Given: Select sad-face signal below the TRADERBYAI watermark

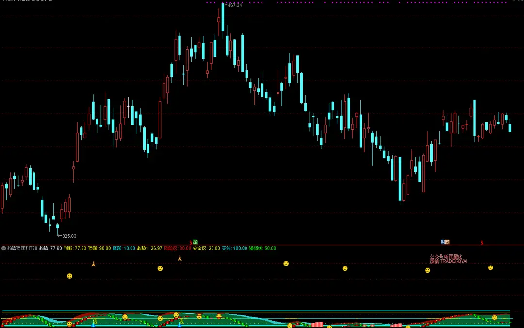Looking at the screenshot, I should [428, 270].
